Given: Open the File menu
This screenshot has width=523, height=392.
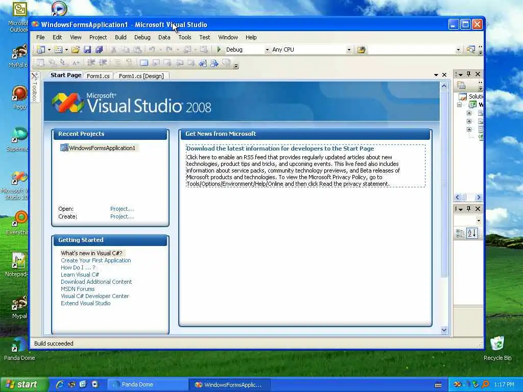Looking at the screenshot, I should pyautogui.click(x=40, y=37).
